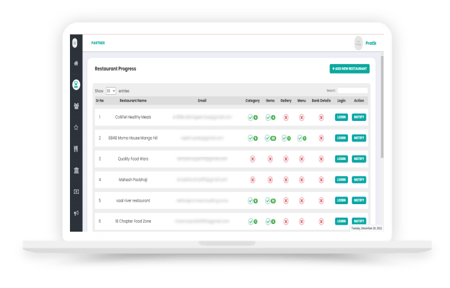Image resolution: width=450 pixels, height=288 pixels.
Task: Select the hourglass progress sidebar icon
Action: [x=76, y=84]
